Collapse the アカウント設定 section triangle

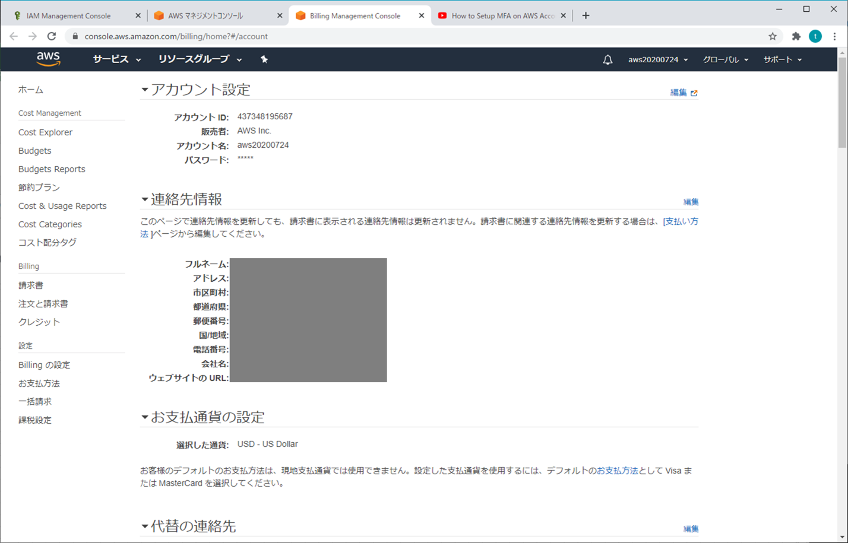(143, 89)
